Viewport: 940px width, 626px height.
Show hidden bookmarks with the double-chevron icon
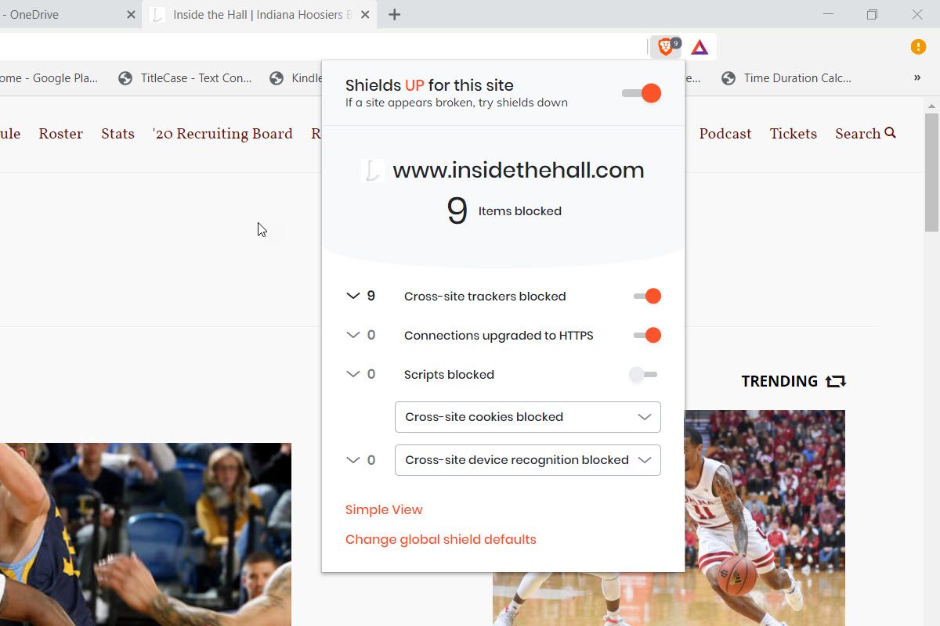coord(917,77)
